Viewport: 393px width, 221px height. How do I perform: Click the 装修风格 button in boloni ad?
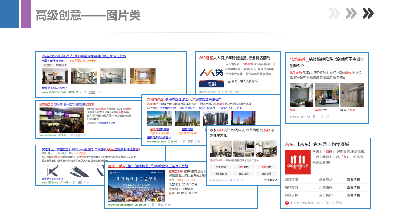click(x=266, y=167)
